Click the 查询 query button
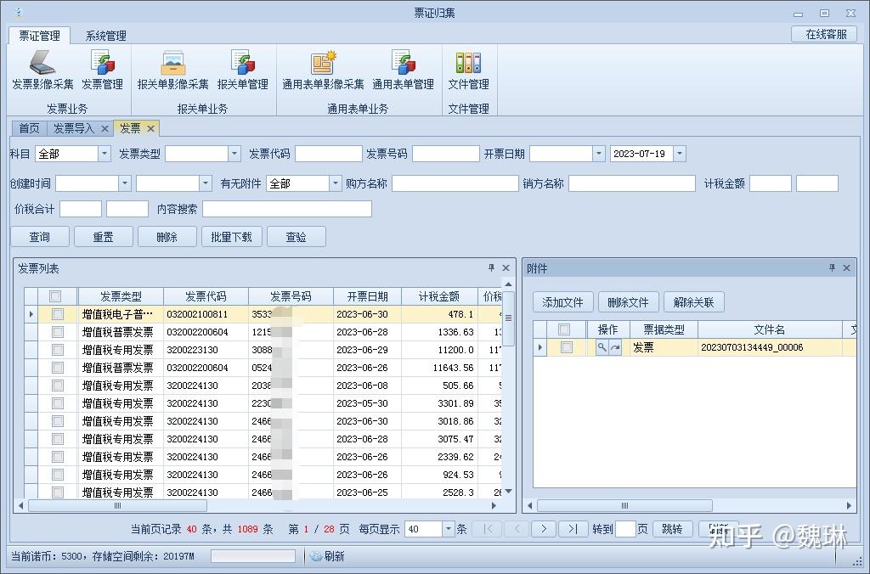 39,236
